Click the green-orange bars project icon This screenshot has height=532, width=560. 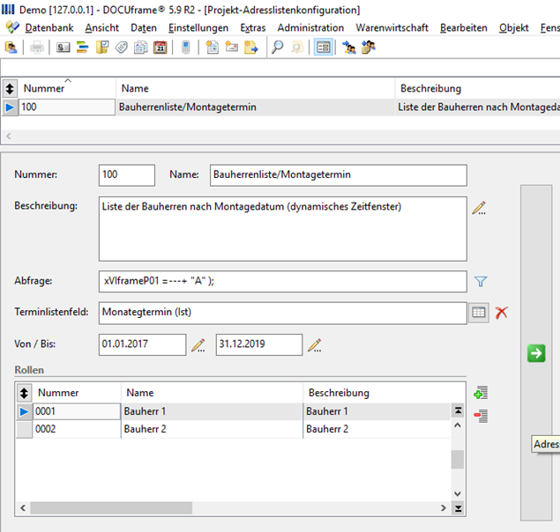83,48
